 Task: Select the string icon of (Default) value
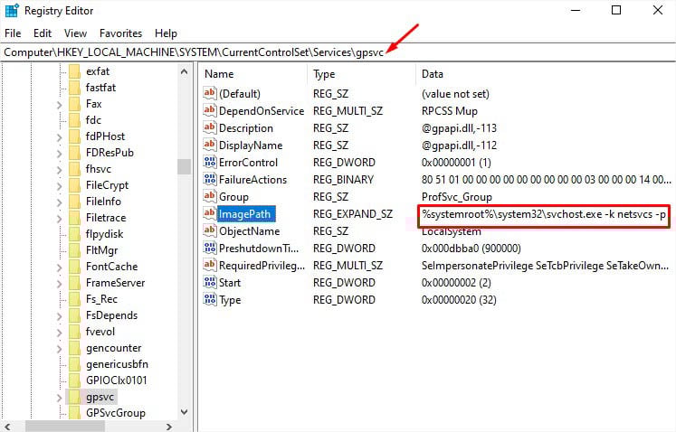210,93
